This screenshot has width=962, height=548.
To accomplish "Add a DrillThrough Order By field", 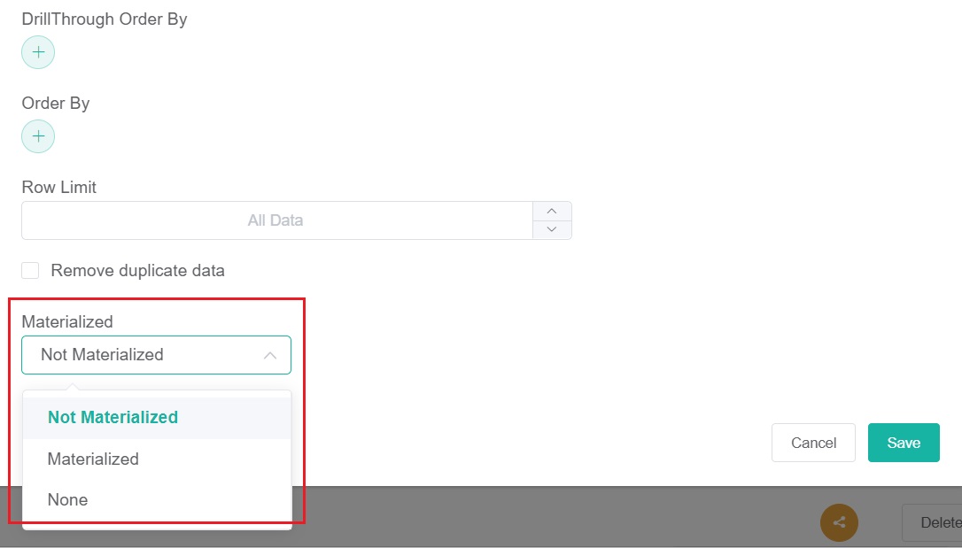I will (38, 52).
